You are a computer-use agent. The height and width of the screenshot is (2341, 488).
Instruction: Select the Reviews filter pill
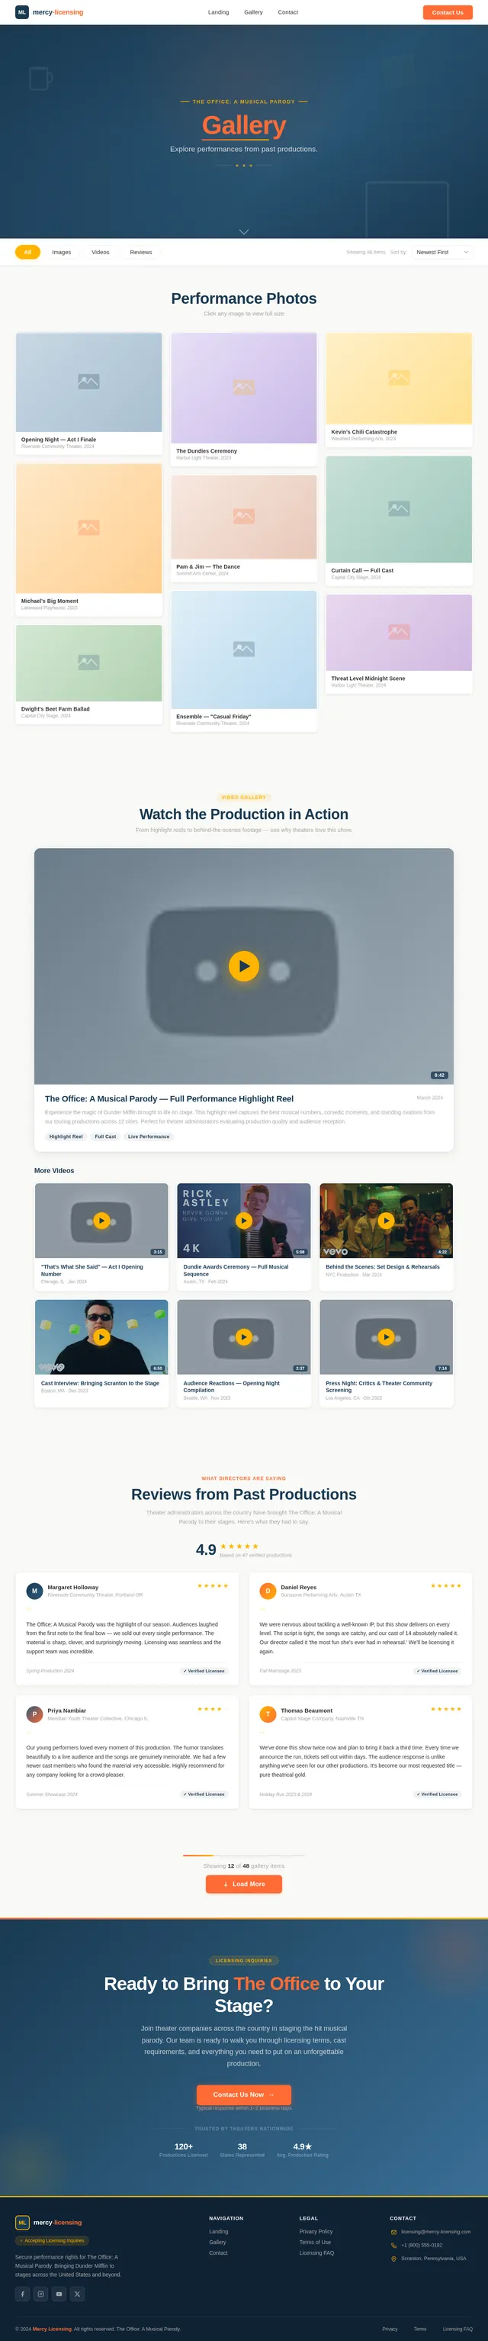(140, 252)
